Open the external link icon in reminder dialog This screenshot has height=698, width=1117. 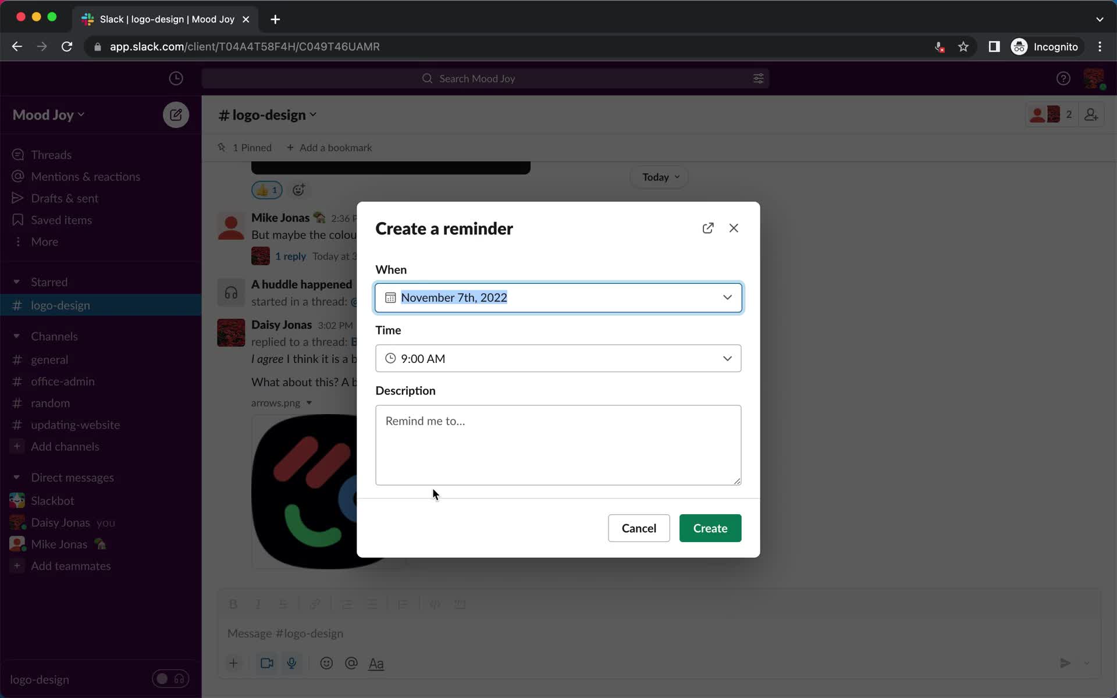tap(707, 227)
